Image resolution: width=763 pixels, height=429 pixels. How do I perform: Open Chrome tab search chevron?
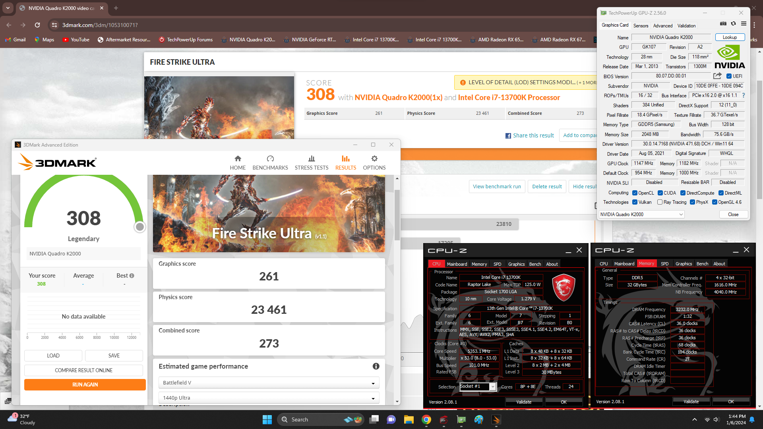[x=8, y=8]
